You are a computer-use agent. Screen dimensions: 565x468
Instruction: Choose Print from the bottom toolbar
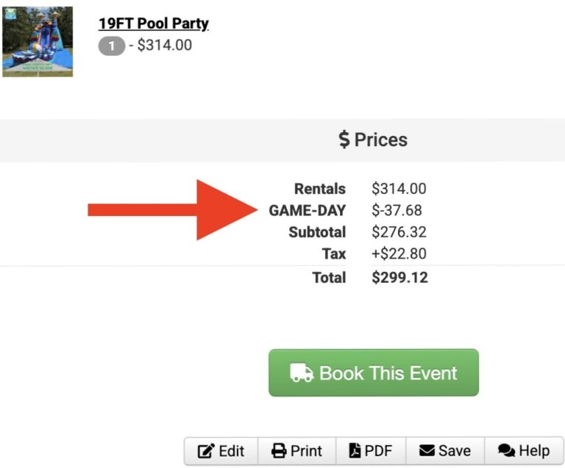point(297,450)
